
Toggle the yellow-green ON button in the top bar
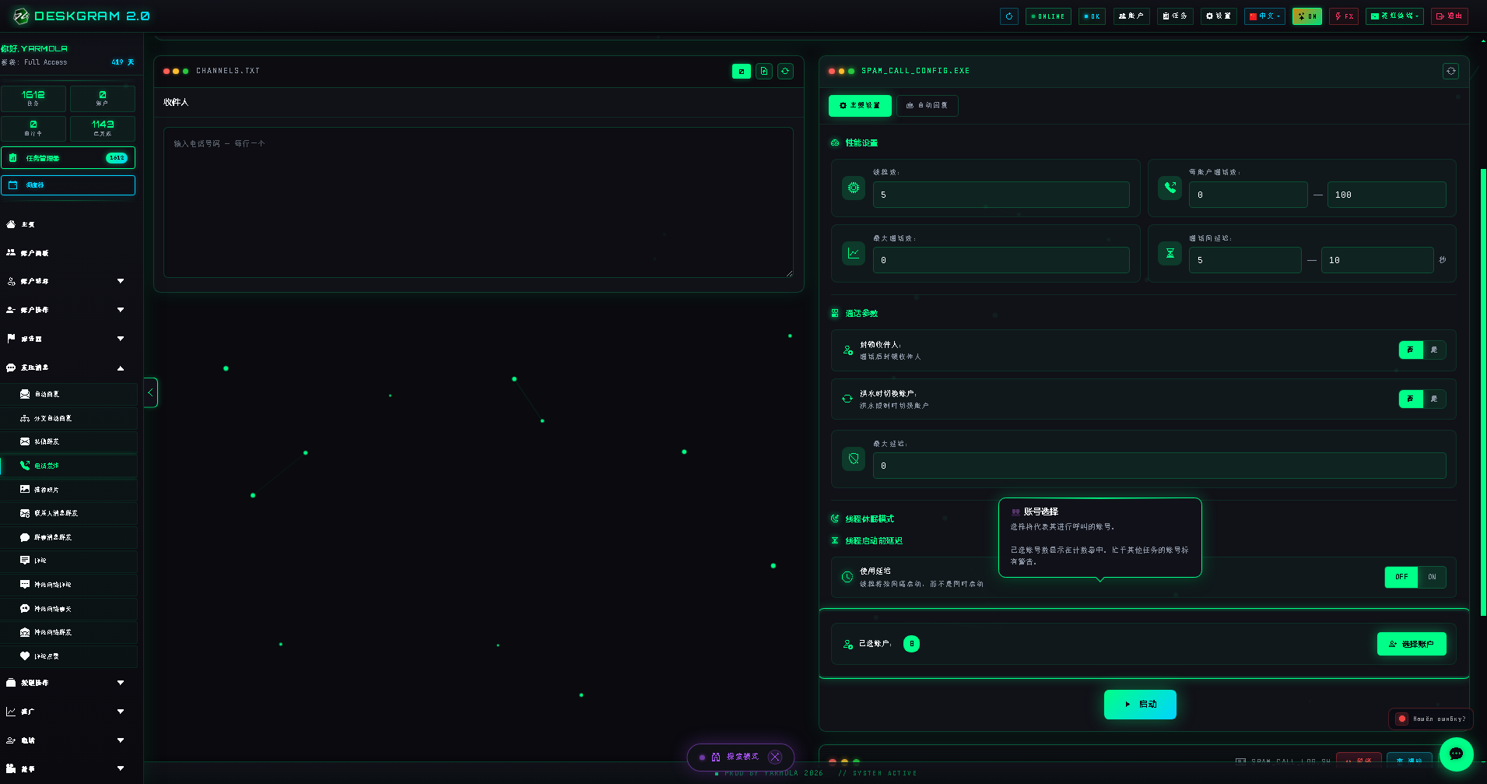coord(1307,16)
